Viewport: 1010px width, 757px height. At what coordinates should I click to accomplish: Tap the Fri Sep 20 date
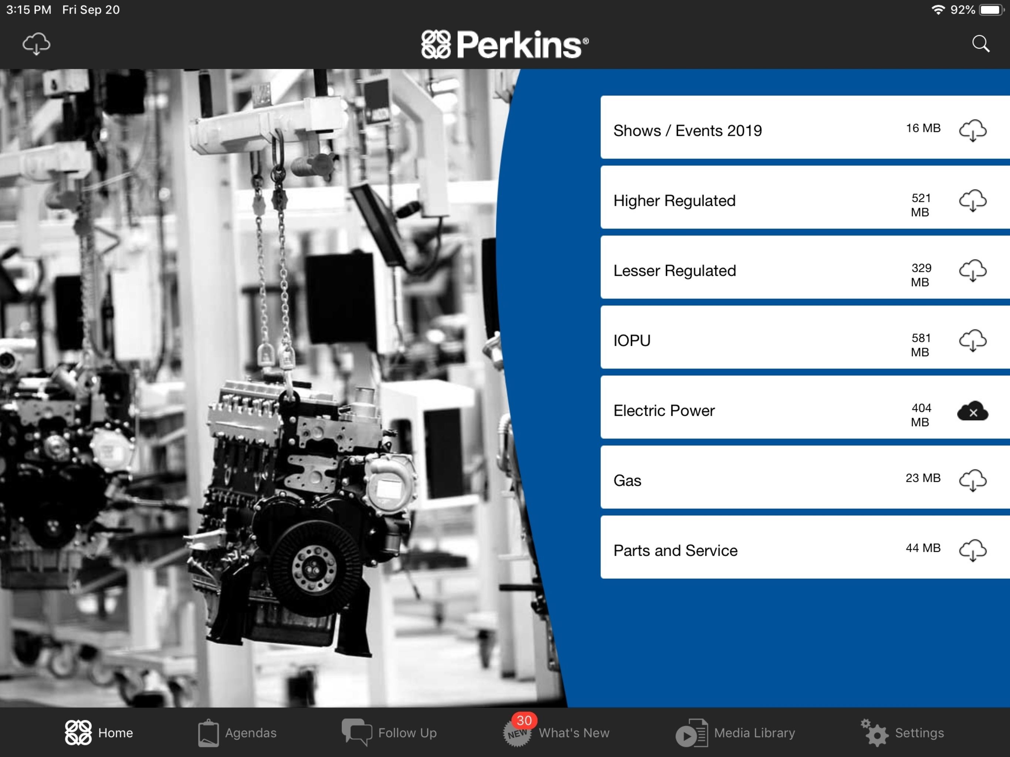point(91,10)
